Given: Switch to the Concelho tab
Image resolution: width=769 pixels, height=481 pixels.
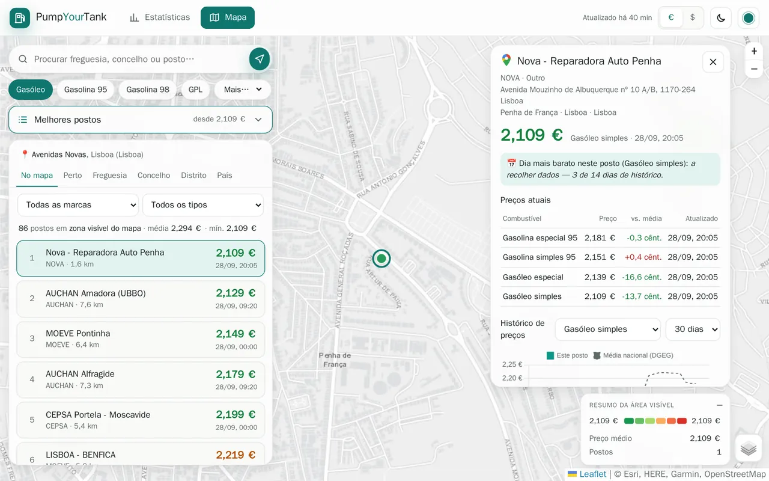Looking at the screenshot, I should tap(154, 176).
